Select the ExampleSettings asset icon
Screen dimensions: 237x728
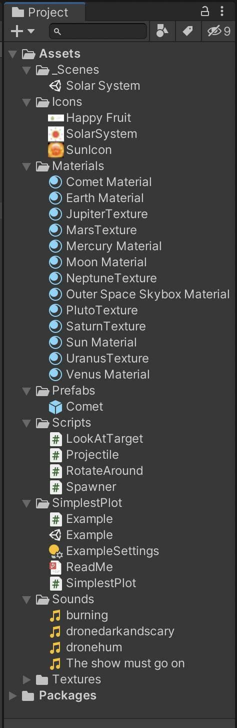(55, 551)
